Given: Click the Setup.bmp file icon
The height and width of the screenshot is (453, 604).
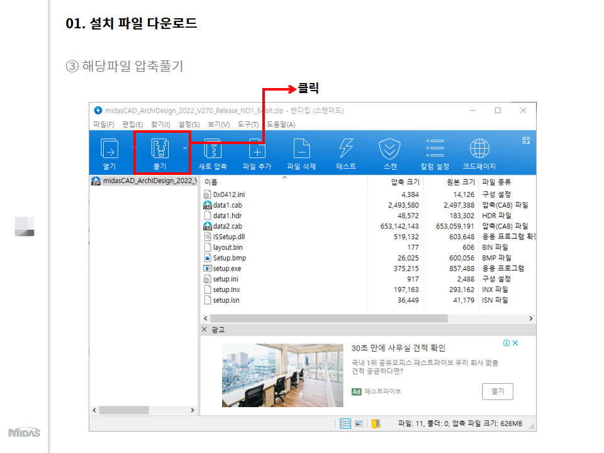Looking at the screenshot, I should click(208, 258).
